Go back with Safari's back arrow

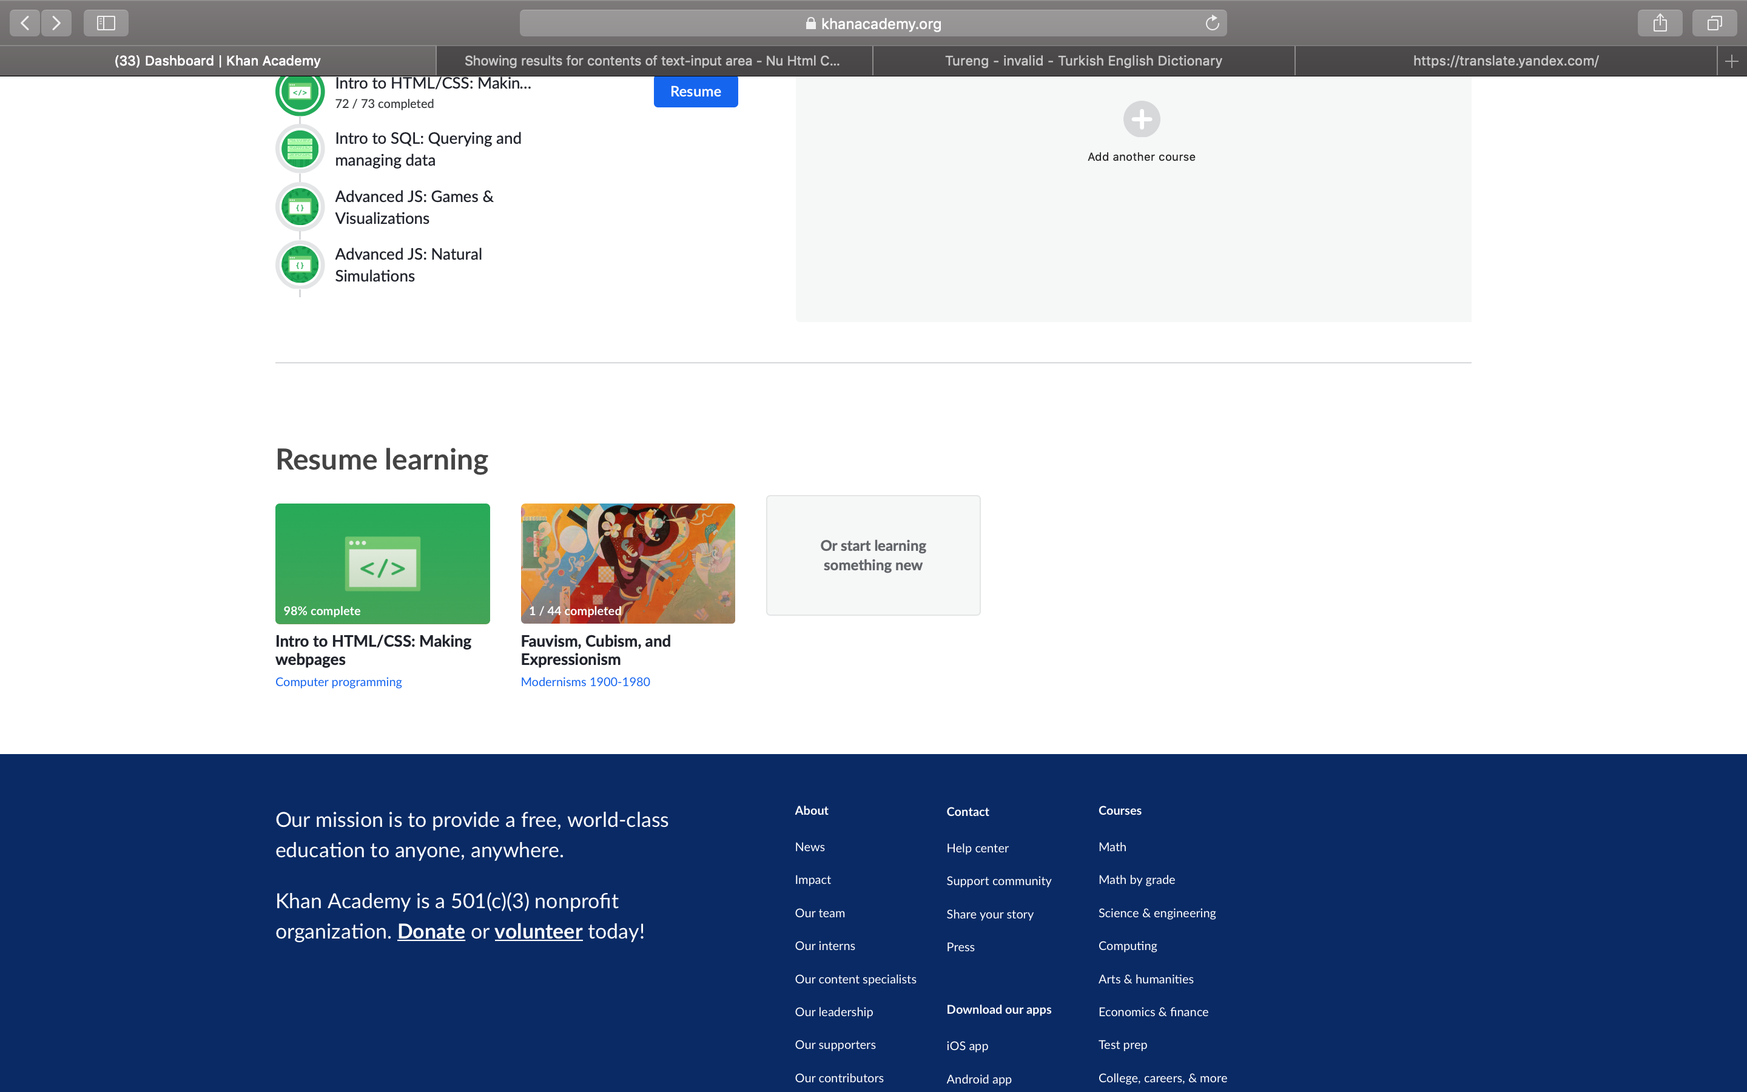pos(24,23)
